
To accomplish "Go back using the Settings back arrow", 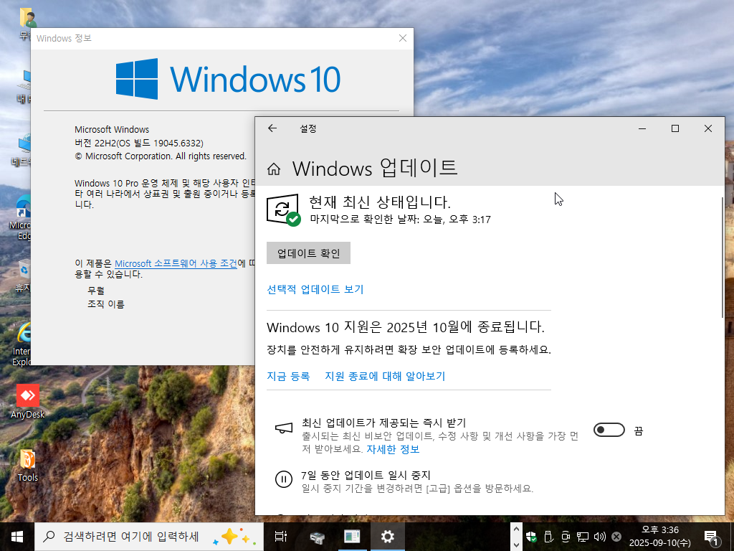I will [x=272, y=128].
